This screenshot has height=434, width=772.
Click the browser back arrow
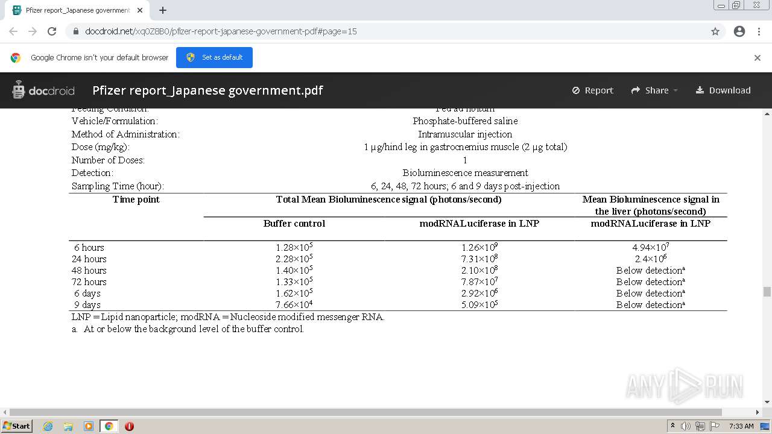(x=13, y=31)
